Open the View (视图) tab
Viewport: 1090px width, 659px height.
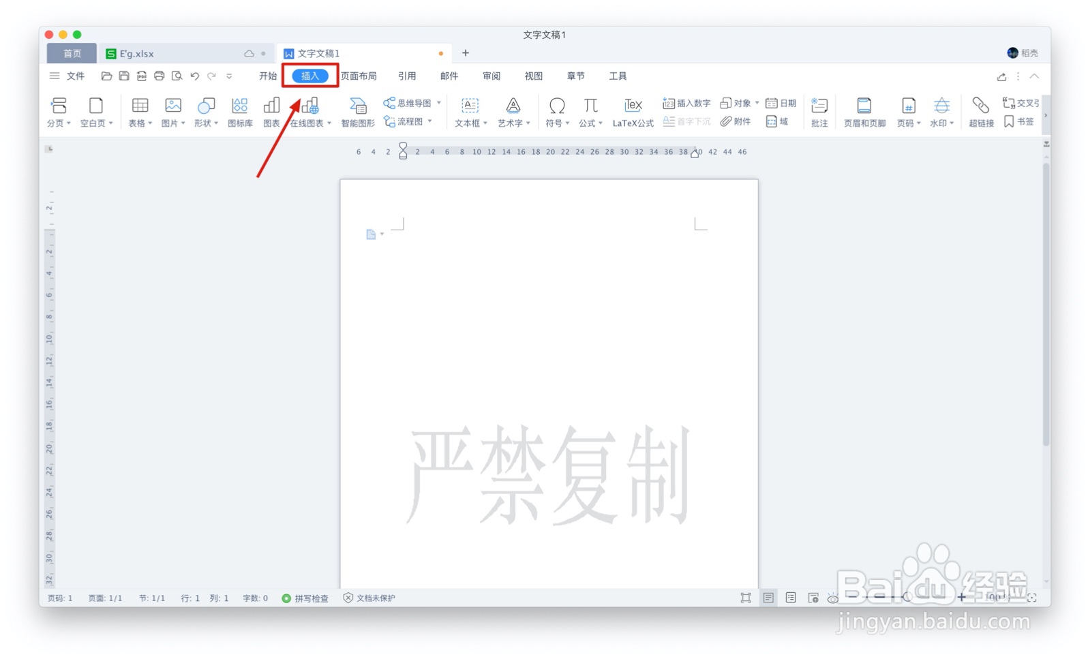coord(534,76)
